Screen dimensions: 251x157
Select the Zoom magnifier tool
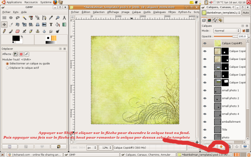(x=57, y=18)
